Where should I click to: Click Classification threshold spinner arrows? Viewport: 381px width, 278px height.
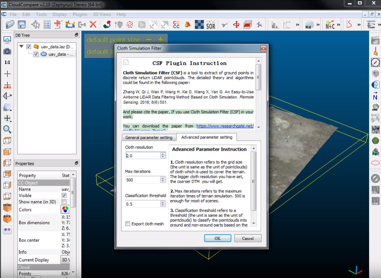pyautogui.click(x=163, y=204)
